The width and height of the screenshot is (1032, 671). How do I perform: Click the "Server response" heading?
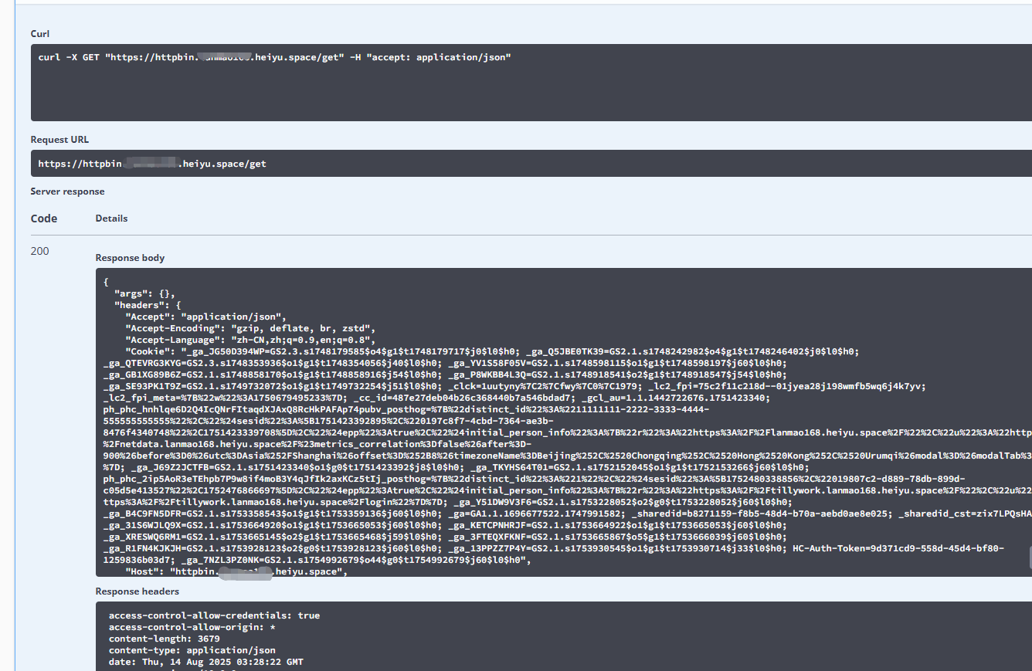(67, 191)
